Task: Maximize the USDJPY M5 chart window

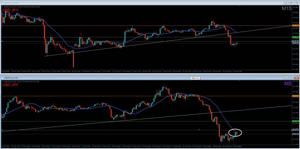Action: pos(291,78)
